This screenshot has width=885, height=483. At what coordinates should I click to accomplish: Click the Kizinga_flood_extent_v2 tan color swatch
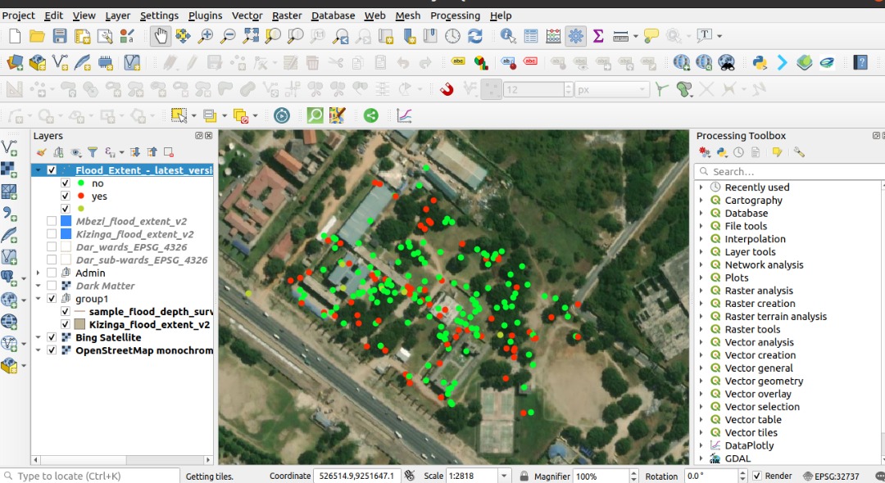[x=79, y=325]
